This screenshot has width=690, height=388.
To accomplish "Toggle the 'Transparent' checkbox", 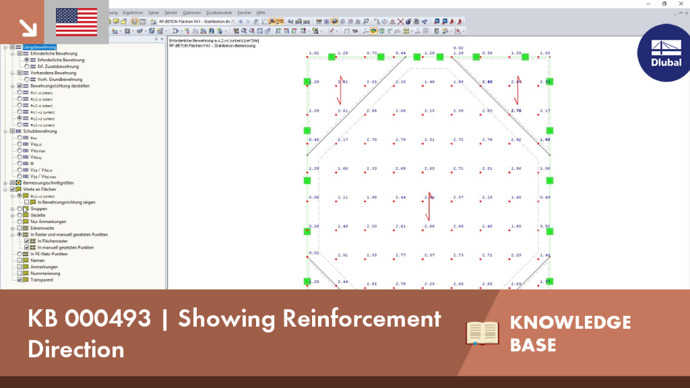I will (x=20, y=280).
